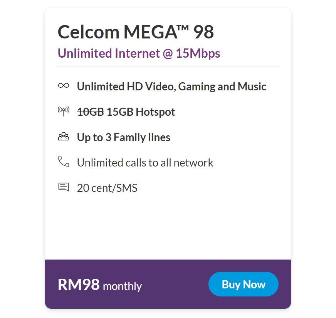This screenshot has height=318, width=336.
Task: Select the Celcom MEGA 98 plan title
Action: click(x=135, y=32)
